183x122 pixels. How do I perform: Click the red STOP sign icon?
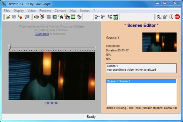click(177, 17)
